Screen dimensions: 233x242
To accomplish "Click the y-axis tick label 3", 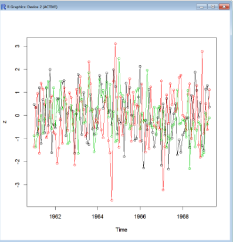I will click(18, 46).
